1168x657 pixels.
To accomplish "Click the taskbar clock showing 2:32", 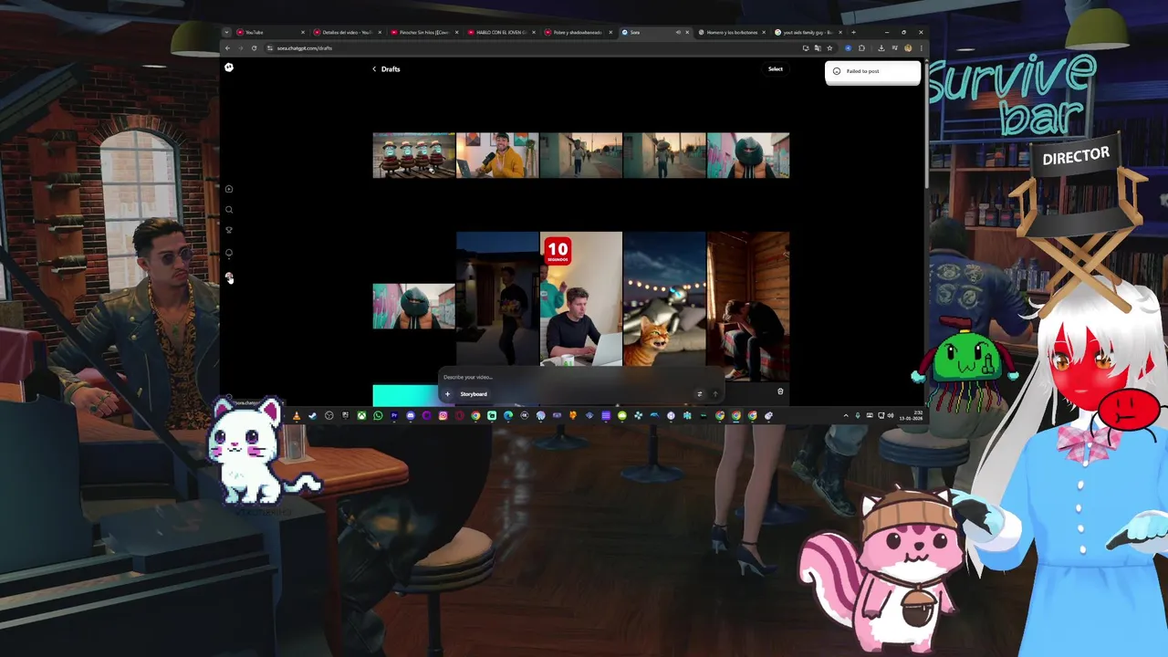I will coord(911,416).
